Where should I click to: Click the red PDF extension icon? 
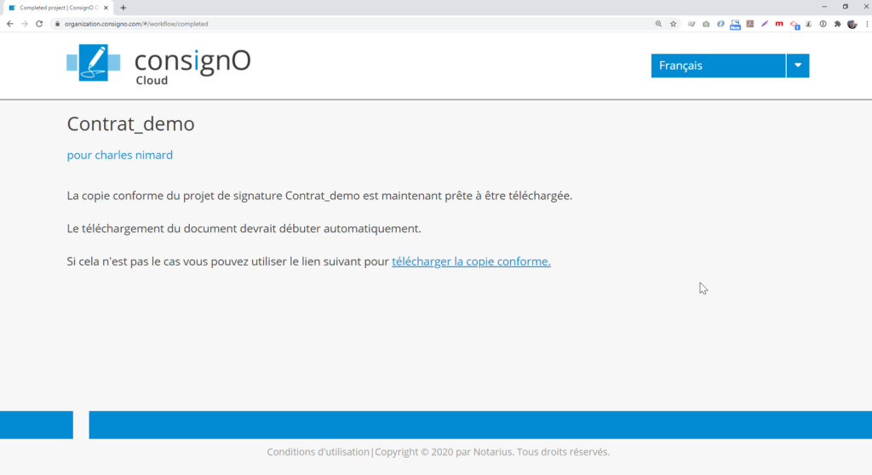click(750, 24)
